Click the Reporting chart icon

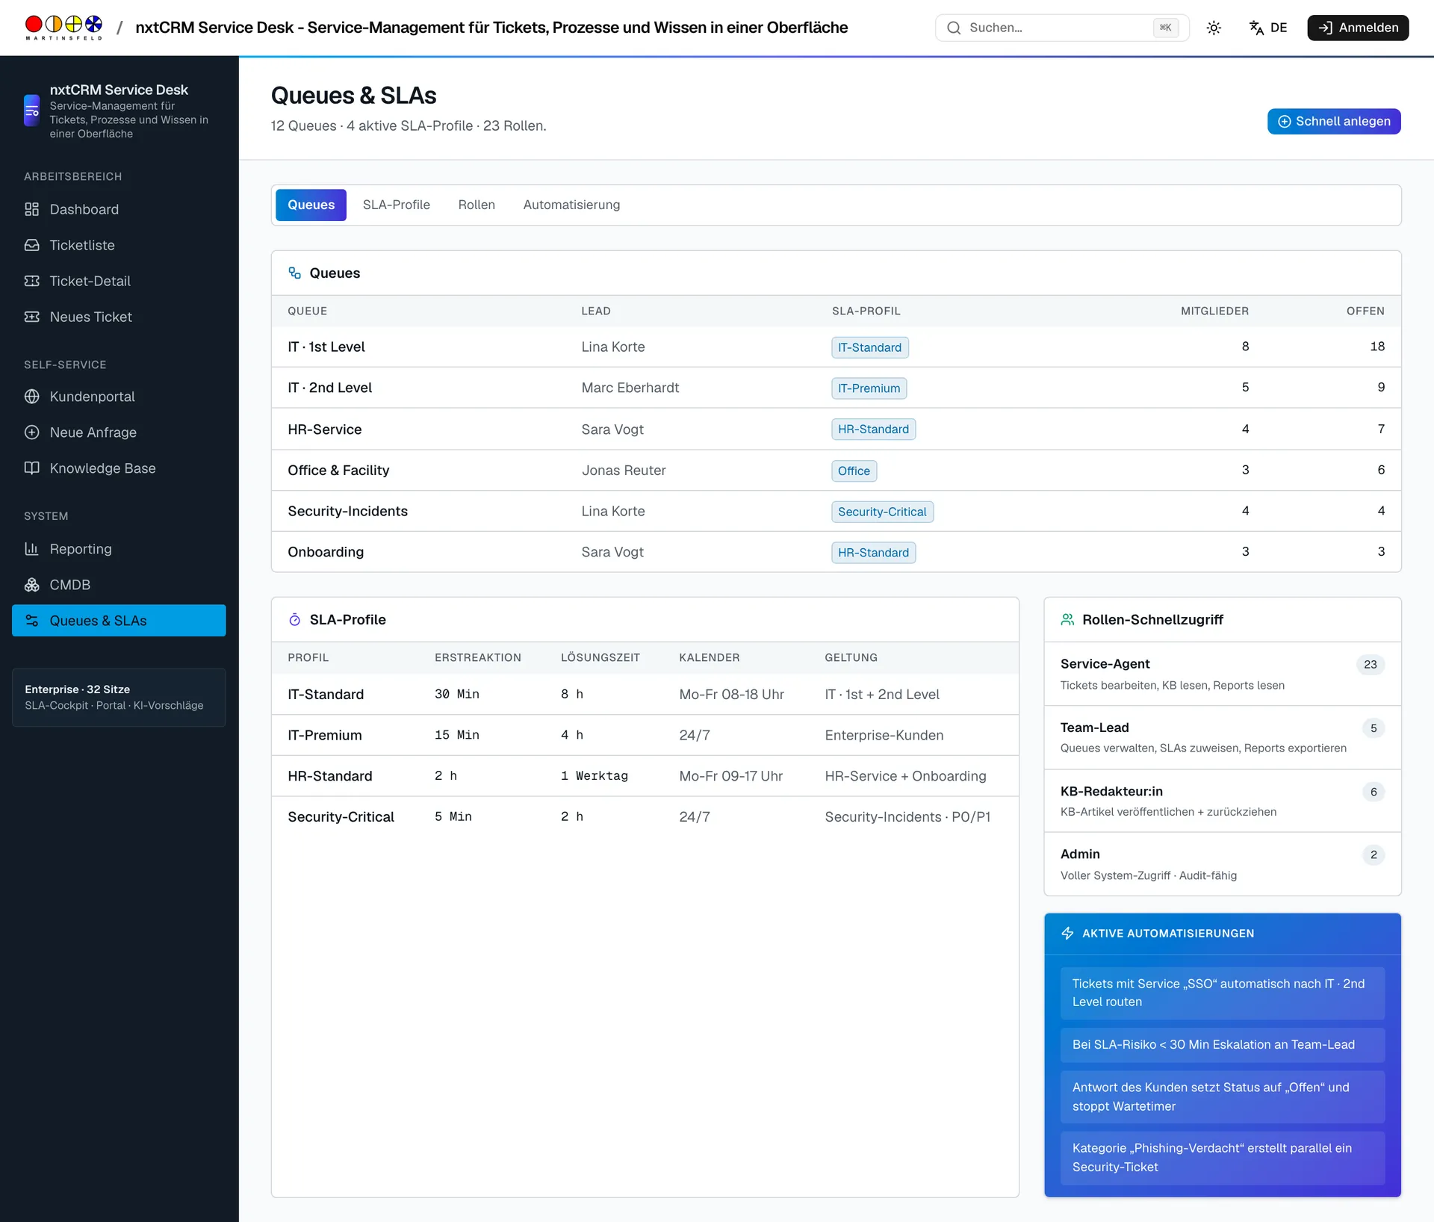click(31, 549)
